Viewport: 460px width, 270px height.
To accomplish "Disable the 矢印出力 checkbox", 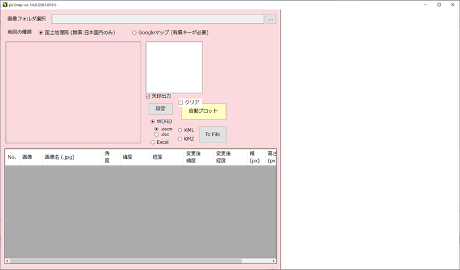I will click(x=149, y=96).
